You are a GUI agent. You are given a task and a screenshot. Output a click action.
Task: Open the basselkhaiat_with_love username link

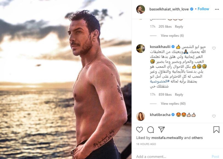point(169,9)
